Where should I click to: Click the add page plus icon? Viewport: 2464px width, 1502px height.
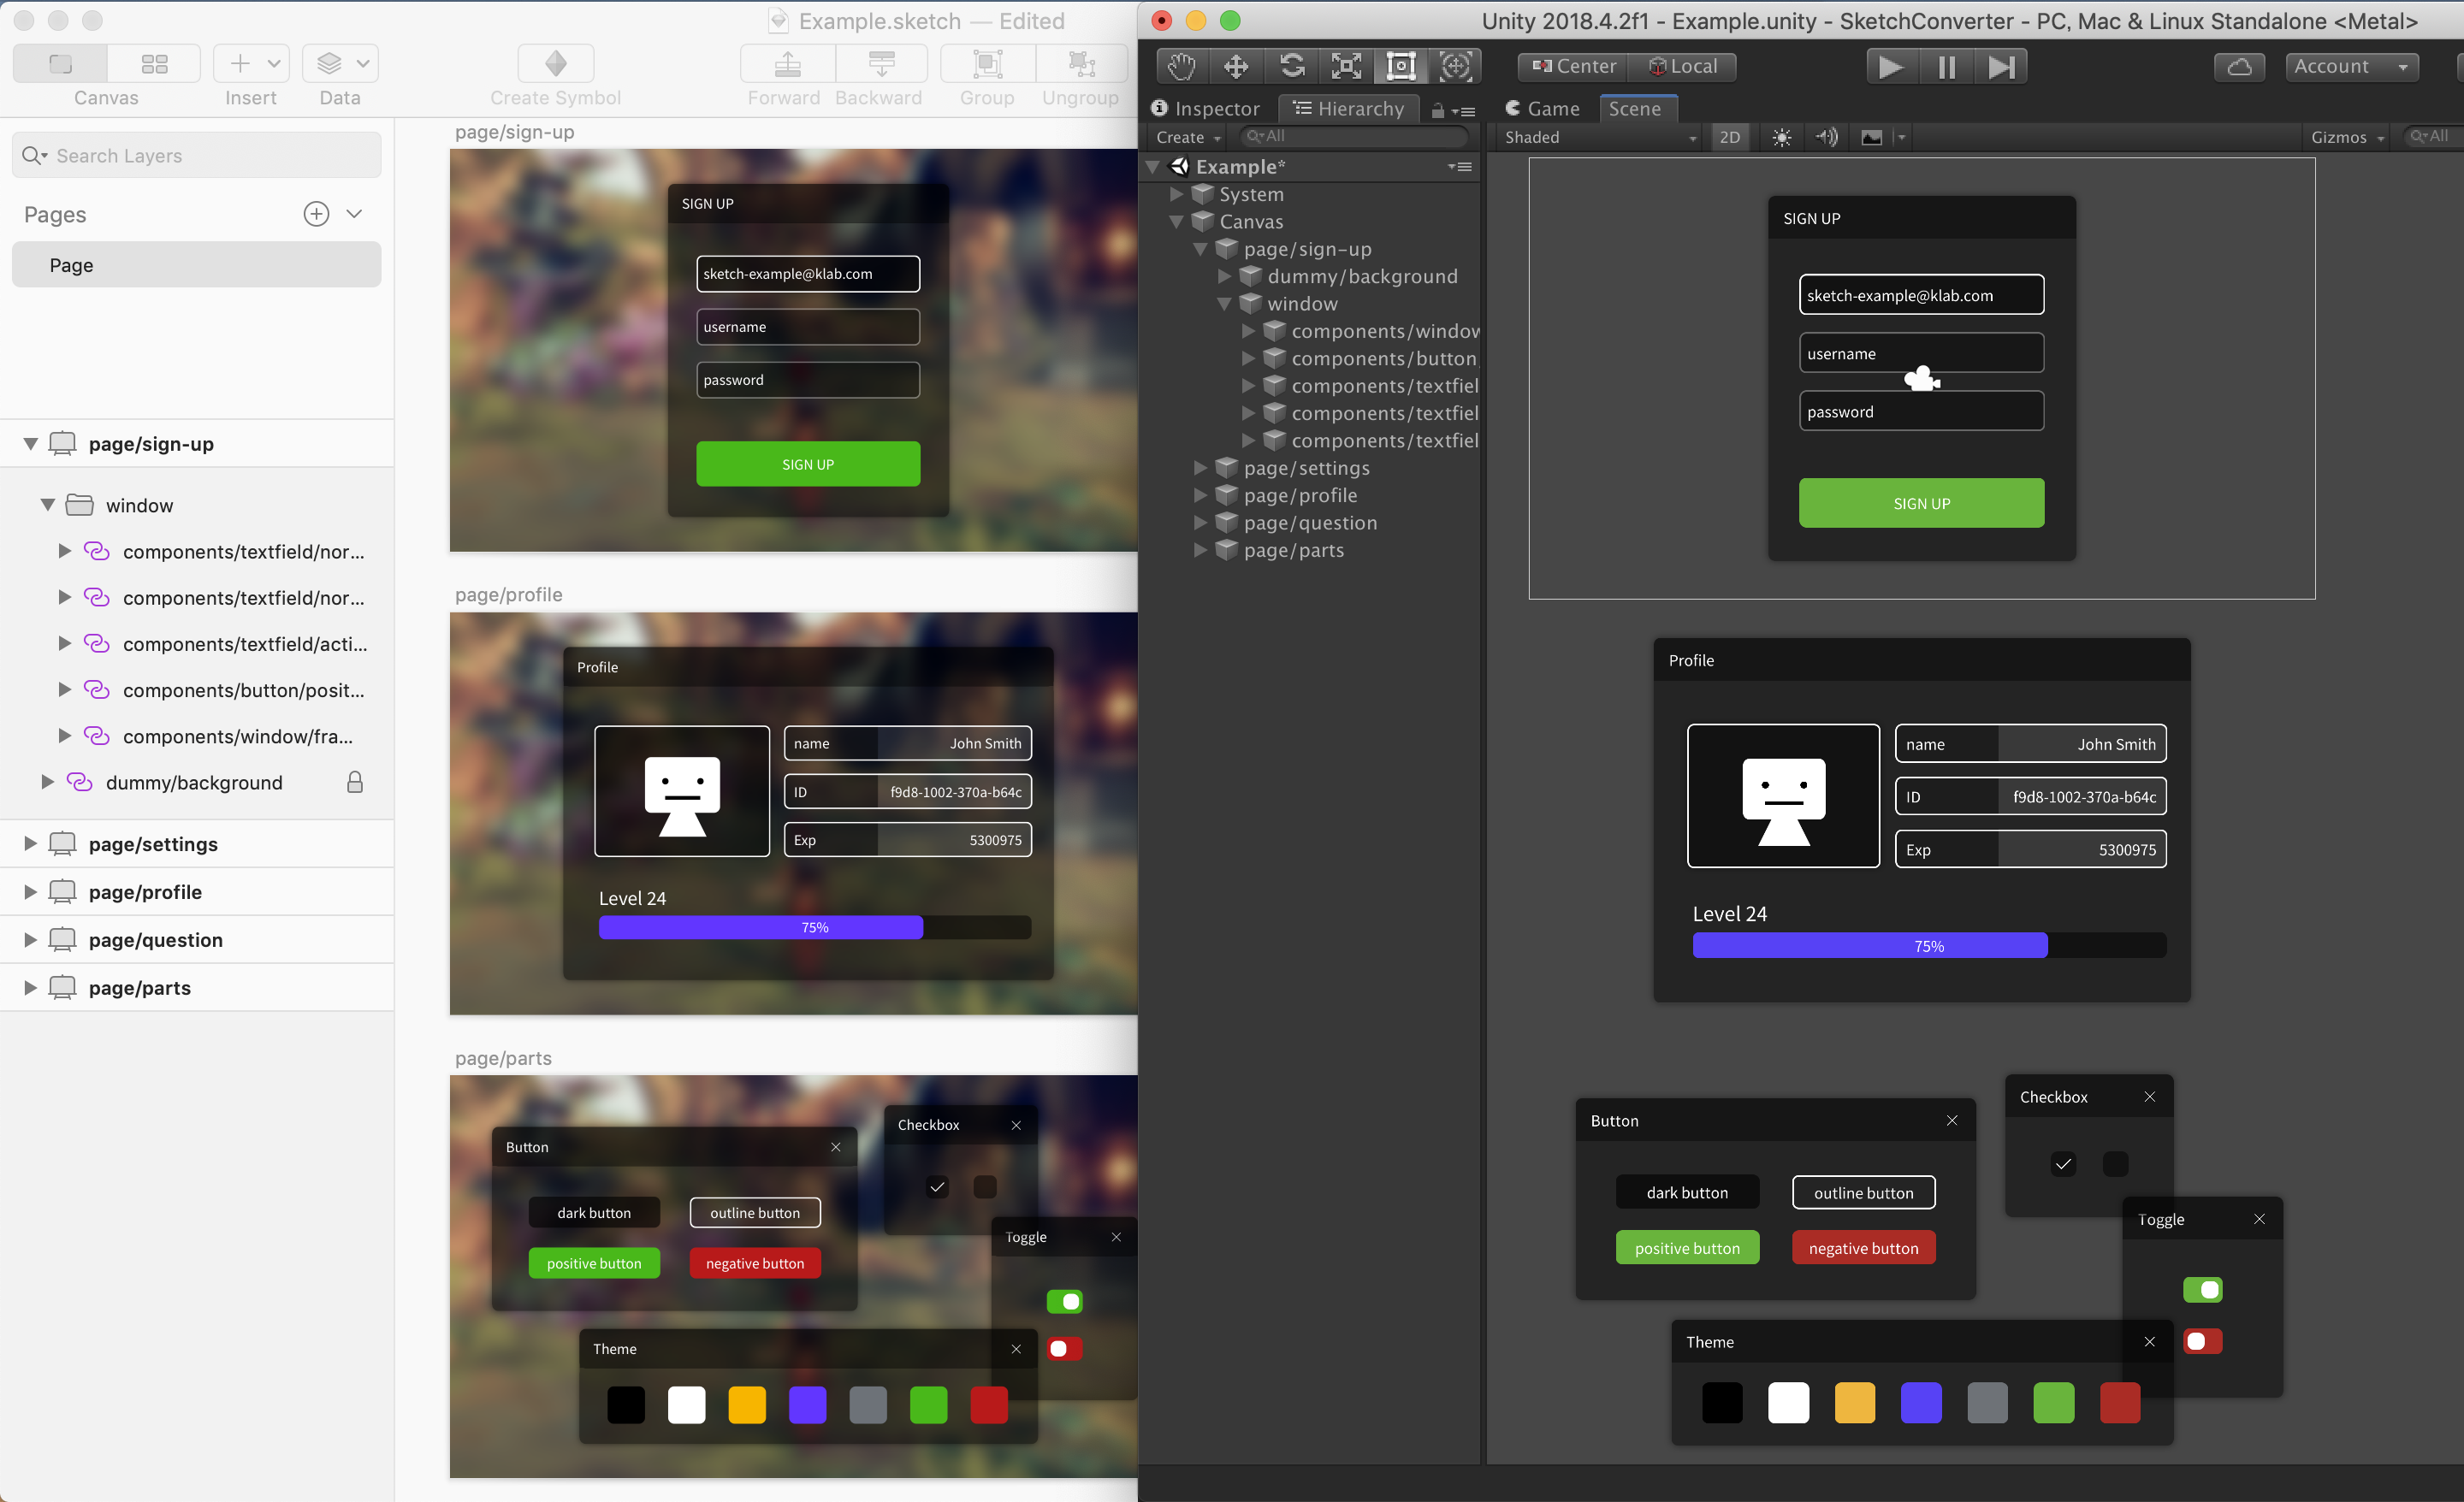click(x=316, y=214)
